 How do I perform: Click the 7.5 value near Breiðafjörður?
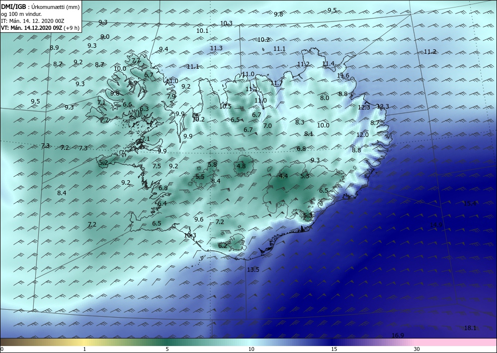coord(157,166)
